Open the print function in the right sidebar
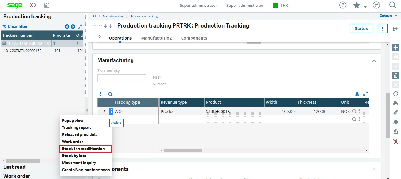The height and width of the screenshot is (179, 401). pos(395,103)
